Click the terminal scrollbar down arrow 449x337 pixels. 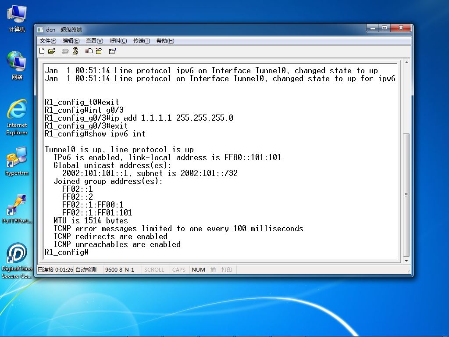click(x=406, y=261)
